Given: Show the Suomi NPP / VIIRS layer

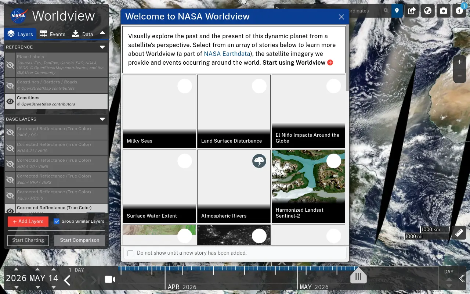Looking at the screenshot, I should click(10, 179).
